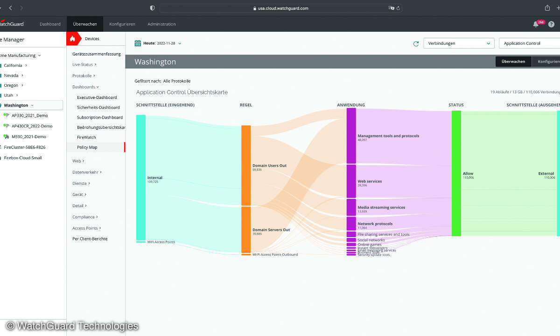Select device AP430CR_2022-Demo

coord(32,126)
